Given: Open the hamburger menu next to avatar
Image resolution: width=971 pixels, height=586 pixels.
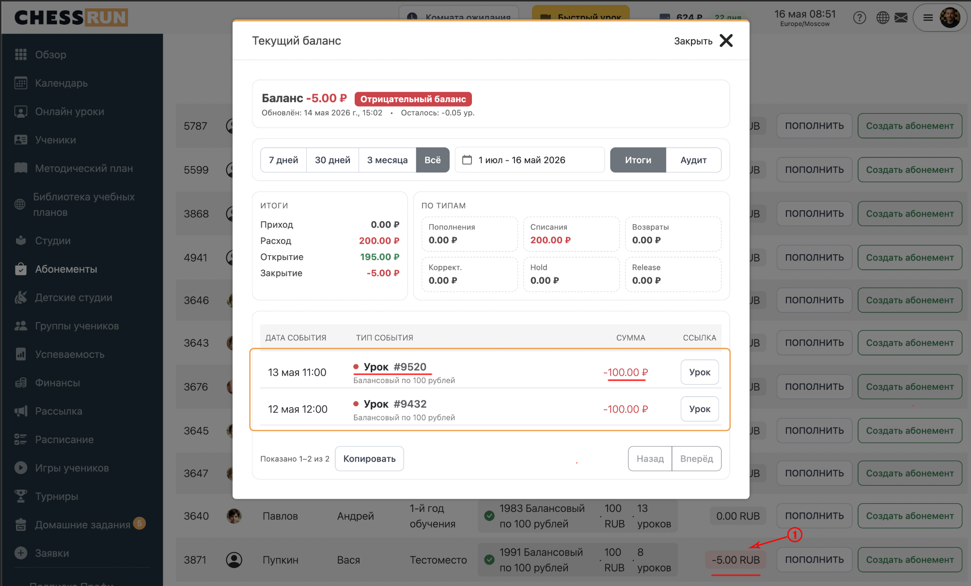Looking at the screenshot, I should (x=928, y=18).
